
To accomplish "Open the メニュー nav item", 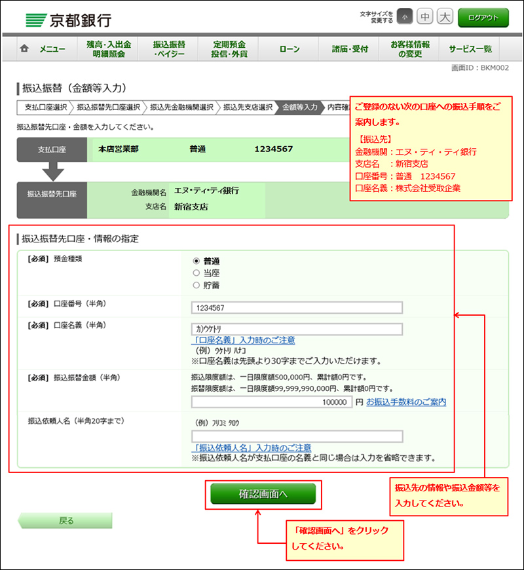I will point(52,48).
